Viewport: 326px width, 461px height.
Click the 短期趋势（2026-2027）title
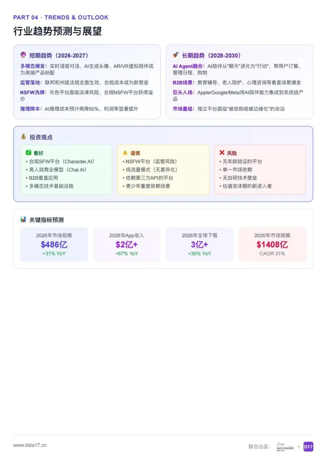[59, 55]
